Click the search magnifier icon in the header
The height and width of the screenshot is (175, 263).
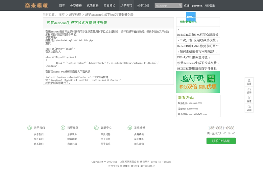(x=180, y=6)
